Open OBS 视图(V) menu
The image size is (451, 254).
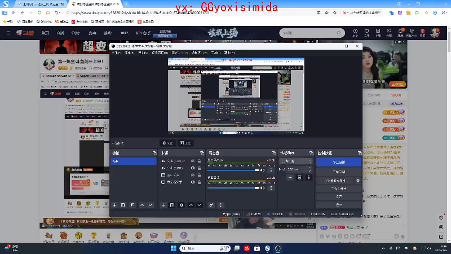pos(143,52)
